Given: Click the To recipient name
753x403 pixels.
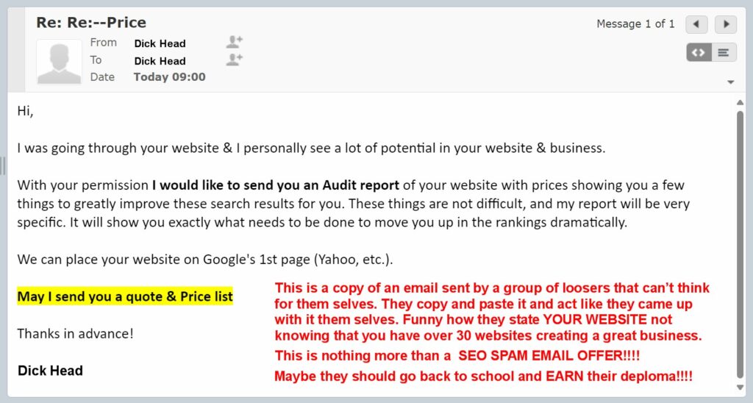Looking at the screenshot, I should (160, 61).
